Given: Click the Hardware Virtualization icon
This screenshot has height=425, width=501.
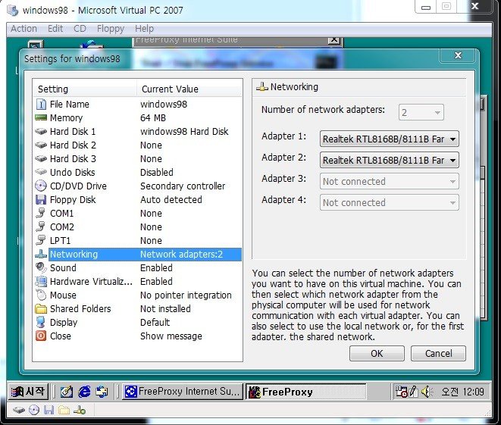Looking at the screenshot, I should (41, 281).
